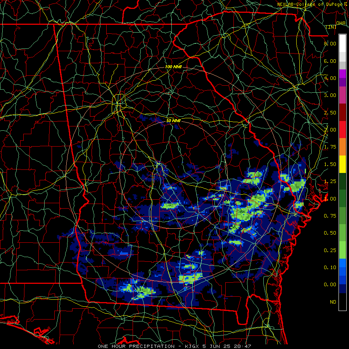Pick the magenta 4.00 inch legend swatch
The width and height of the screenshot is (349, 349).
coord(342,74)
